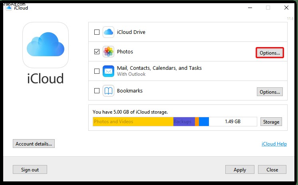Open the iCloud Help link
This screenshot has width=298, height=185.
(x=274, y=144)
